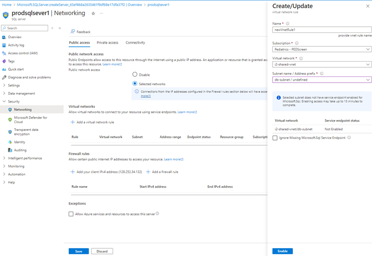Check Ignore Missing Microsoft.Sql Service Endpoint

[x=275, y=138]
